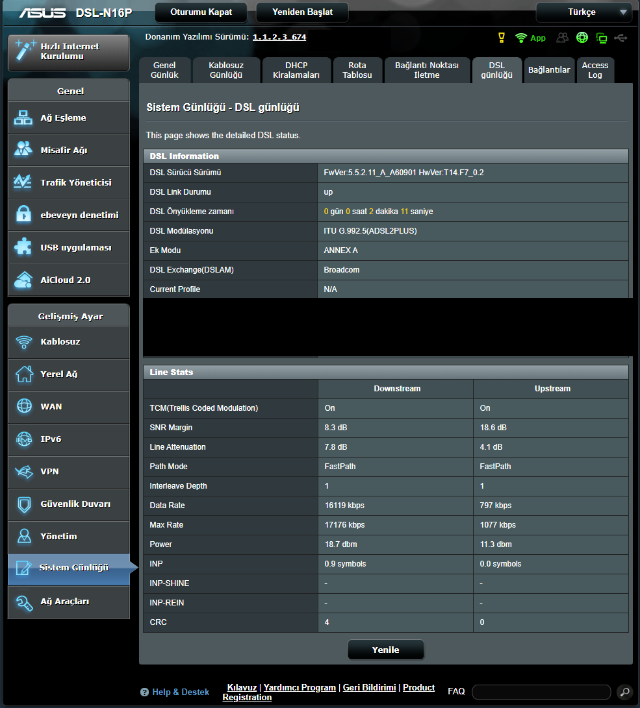640x708 pixels.
Task: Click the VPN arrows icon
Action: (24, 472)
